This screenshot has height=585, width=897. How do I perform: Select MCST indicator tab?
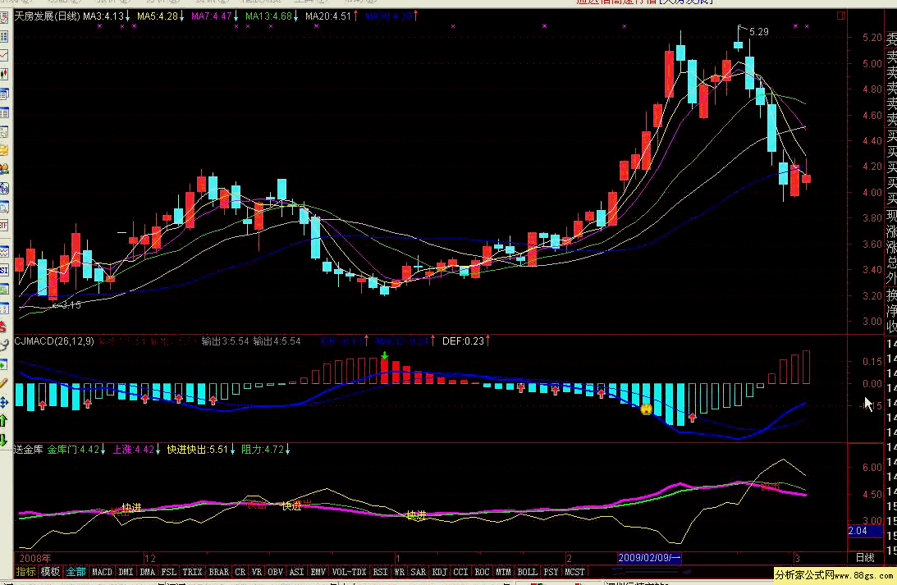click(575, 571)
